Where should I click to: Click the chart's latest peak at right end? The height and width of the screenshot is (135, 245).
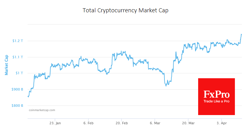pyautogui.click(x=241, y=34)
